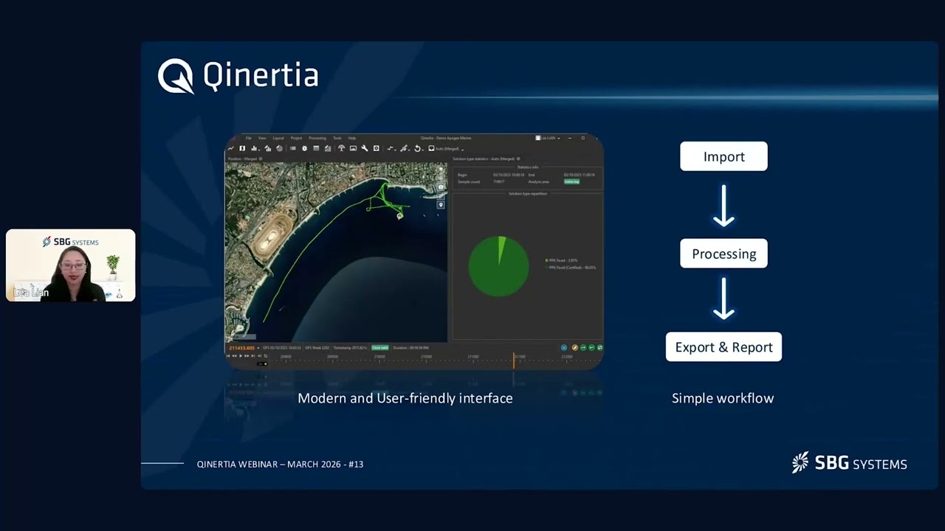Click the Modern and User-friendly interface caption
The image size is (945, 531).
tap(405, 398)
